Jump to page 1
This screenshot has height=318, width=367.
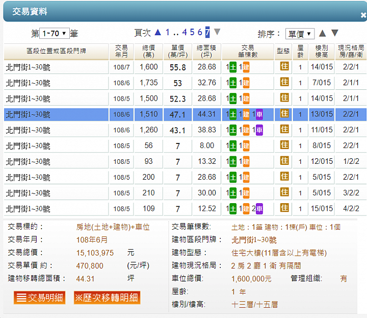click(167, 32)
